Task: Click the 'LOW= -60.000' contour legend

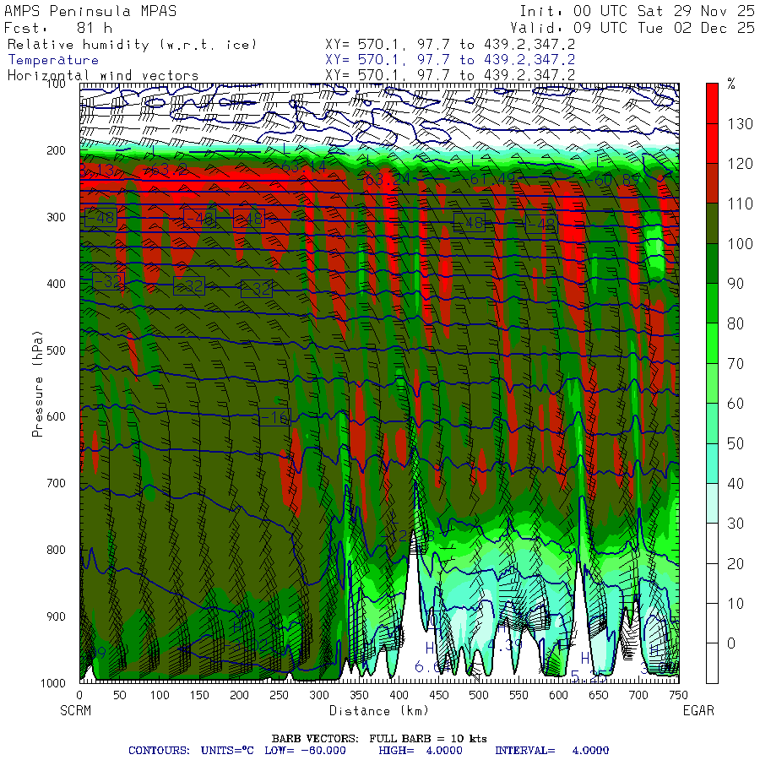Action: (305, 751)
